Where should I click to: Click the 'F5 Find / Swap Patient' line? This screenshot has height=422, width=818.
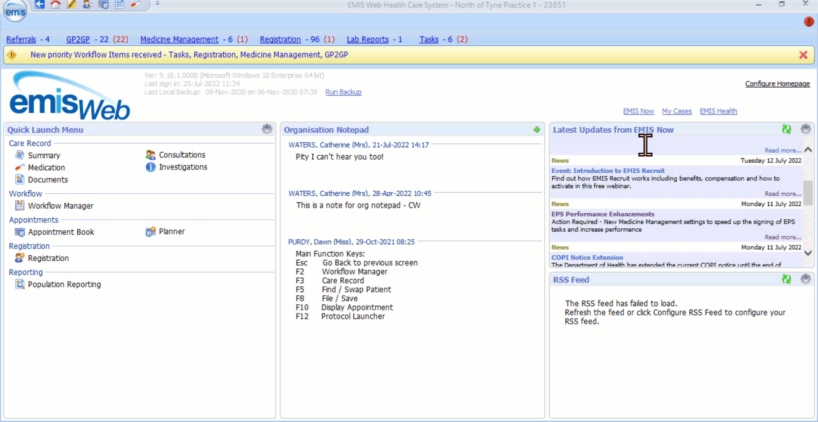tap(343, 290)
